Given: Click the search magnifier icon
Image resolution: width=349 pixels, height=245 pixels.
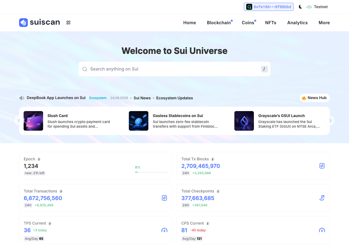Looking at the screenshot, I should tap(85, 69).
